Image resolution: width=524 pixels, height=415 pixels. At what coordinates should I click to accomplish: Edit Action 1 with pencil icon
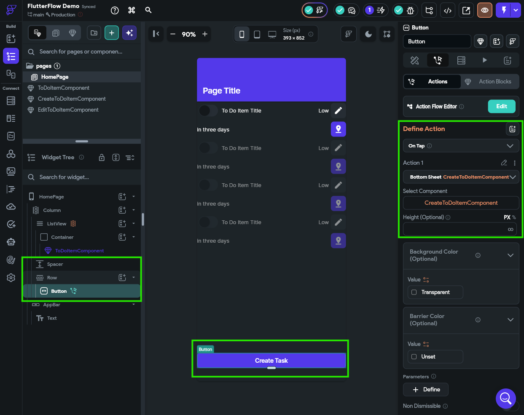(504, 163)
